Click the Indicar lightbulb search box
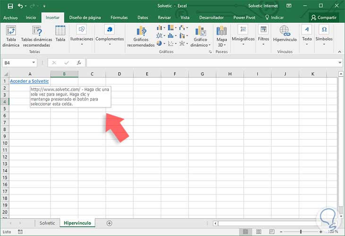Viewport: 345px width, 236px height. [275, 17]
